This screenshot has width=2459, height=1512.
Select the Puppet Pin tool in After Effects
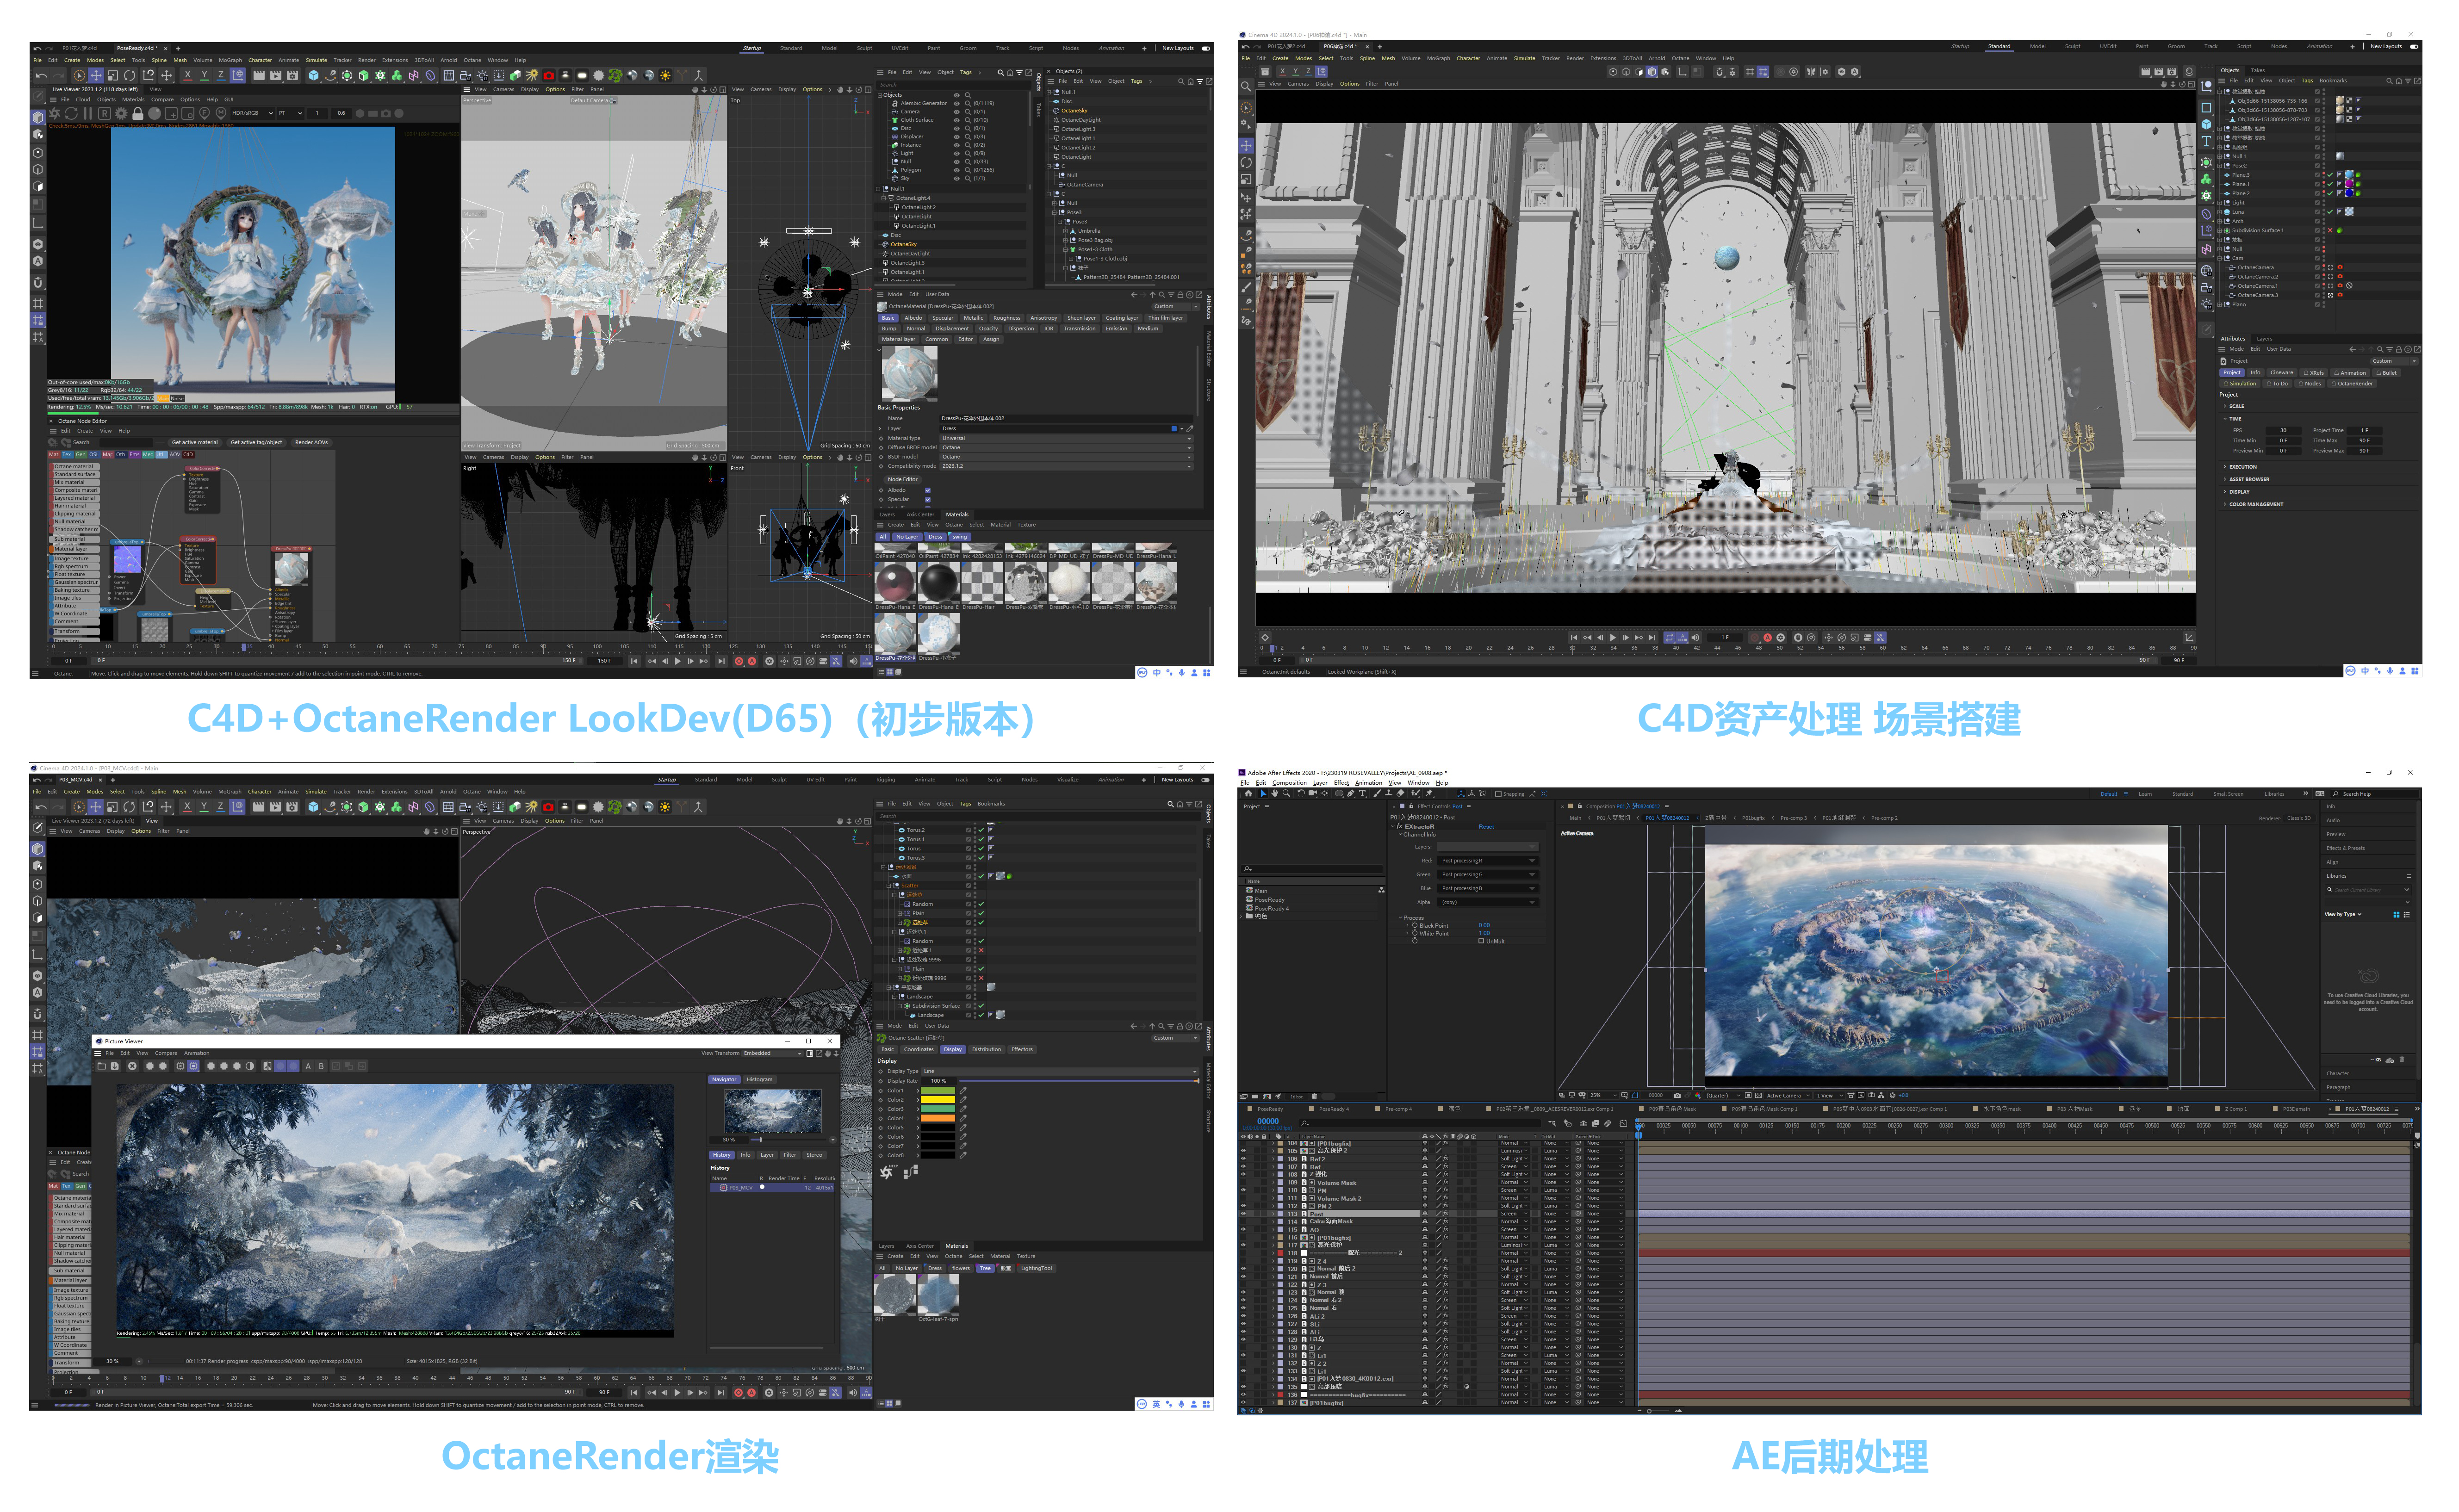pyautogui.click(x=1429, y=794)
